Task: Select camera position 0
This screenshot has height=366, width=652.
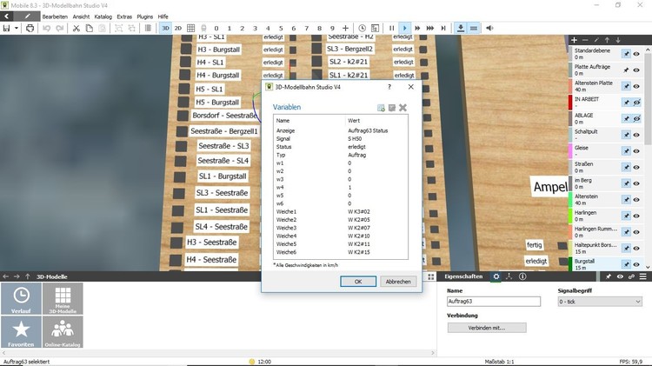Action: pos(216,29)
